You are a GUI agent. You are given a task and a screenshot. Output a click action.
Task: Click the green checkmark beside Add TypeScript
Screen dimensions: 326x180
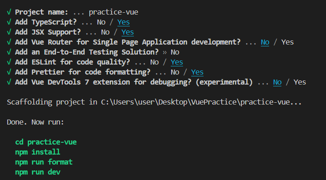coord(9,22)
